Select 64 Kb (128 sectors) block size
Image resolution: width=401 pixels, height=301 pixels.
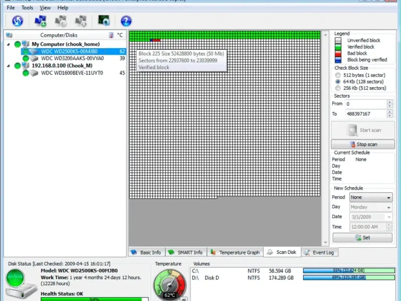pyautogui.click(x=338, y=82)
